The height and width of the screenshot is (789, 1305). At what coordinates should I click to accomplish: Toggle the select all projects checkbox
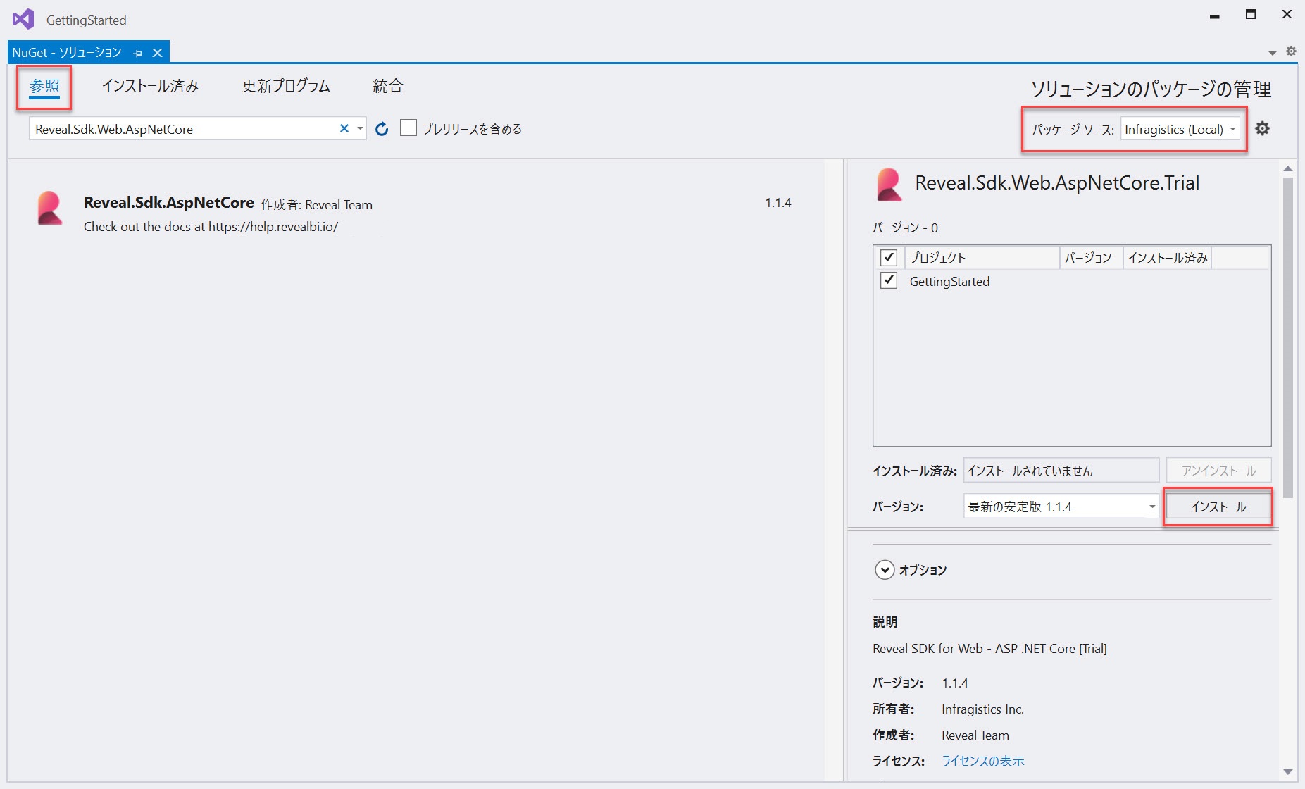(889, 257)
